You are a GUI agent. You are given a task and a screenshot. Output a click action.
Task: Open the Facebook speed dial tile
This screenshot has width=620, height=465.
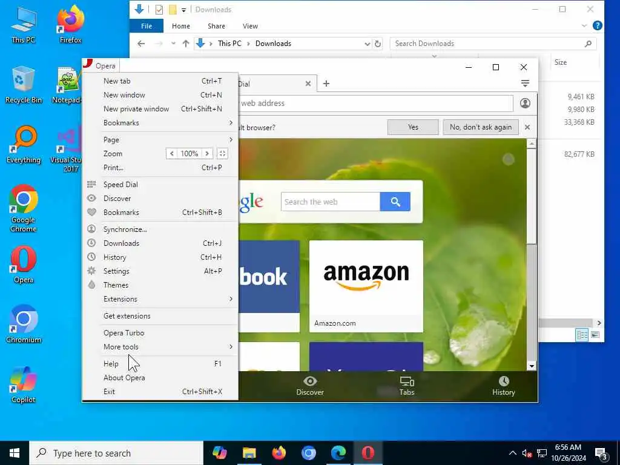click(269, 286)
